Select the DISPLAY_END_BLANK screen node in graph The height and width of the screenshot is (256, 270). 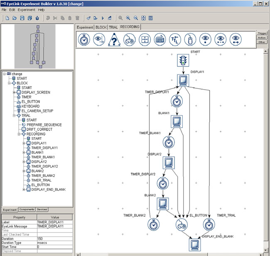click(195, 245)
